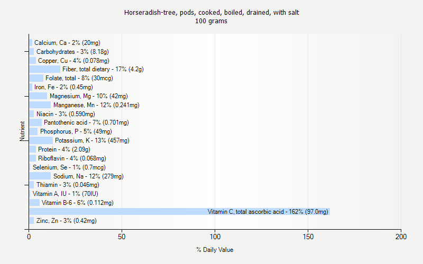The width and height of the screenshot is (423, 264).
Task: Select the 'Folate, total - 8% (30mcg)' label
Action: 79,78
